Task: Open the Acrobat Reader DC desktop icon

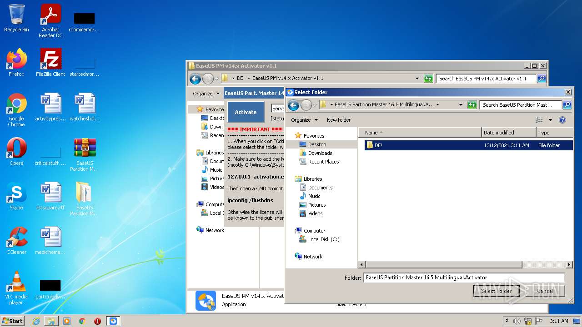Action: coord(50,21)
